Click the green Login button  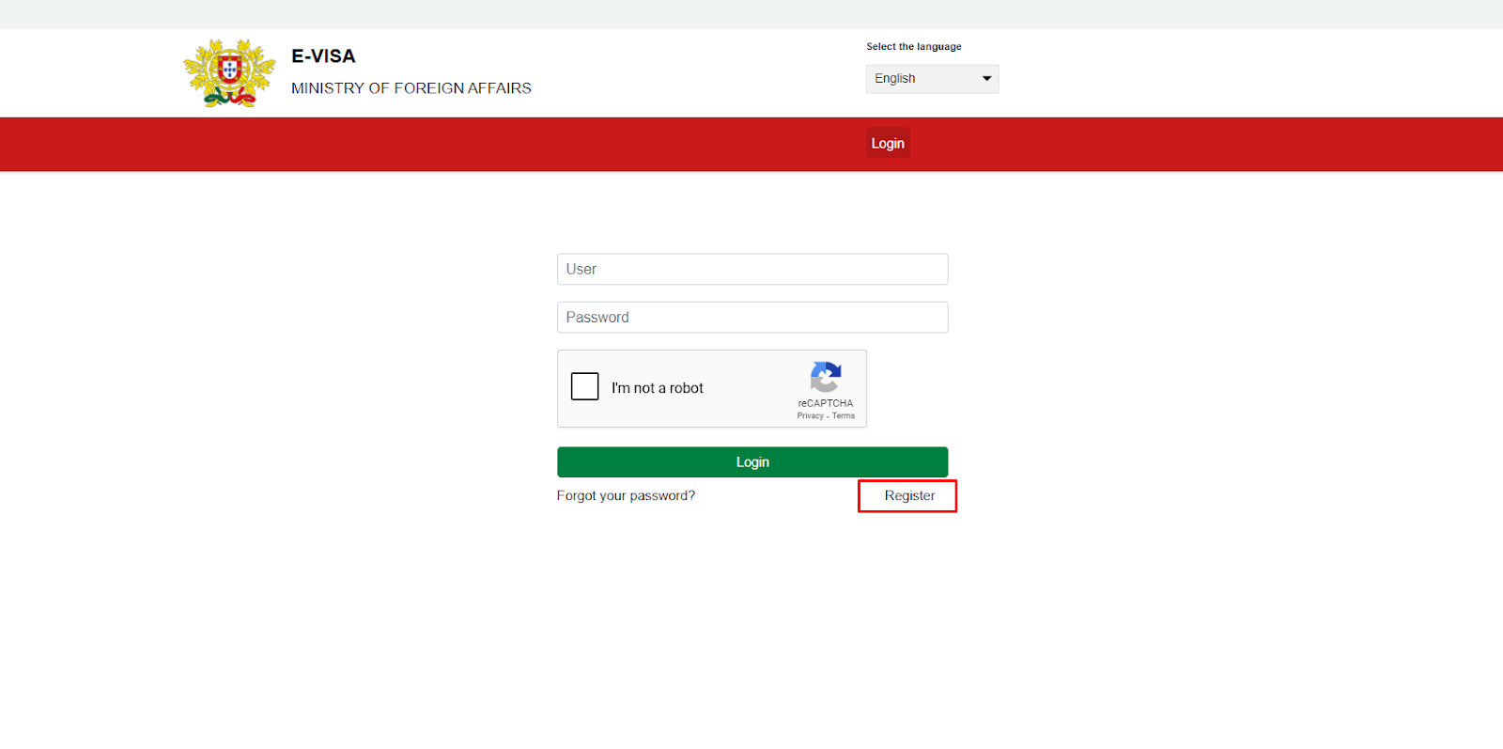(752, 462)
